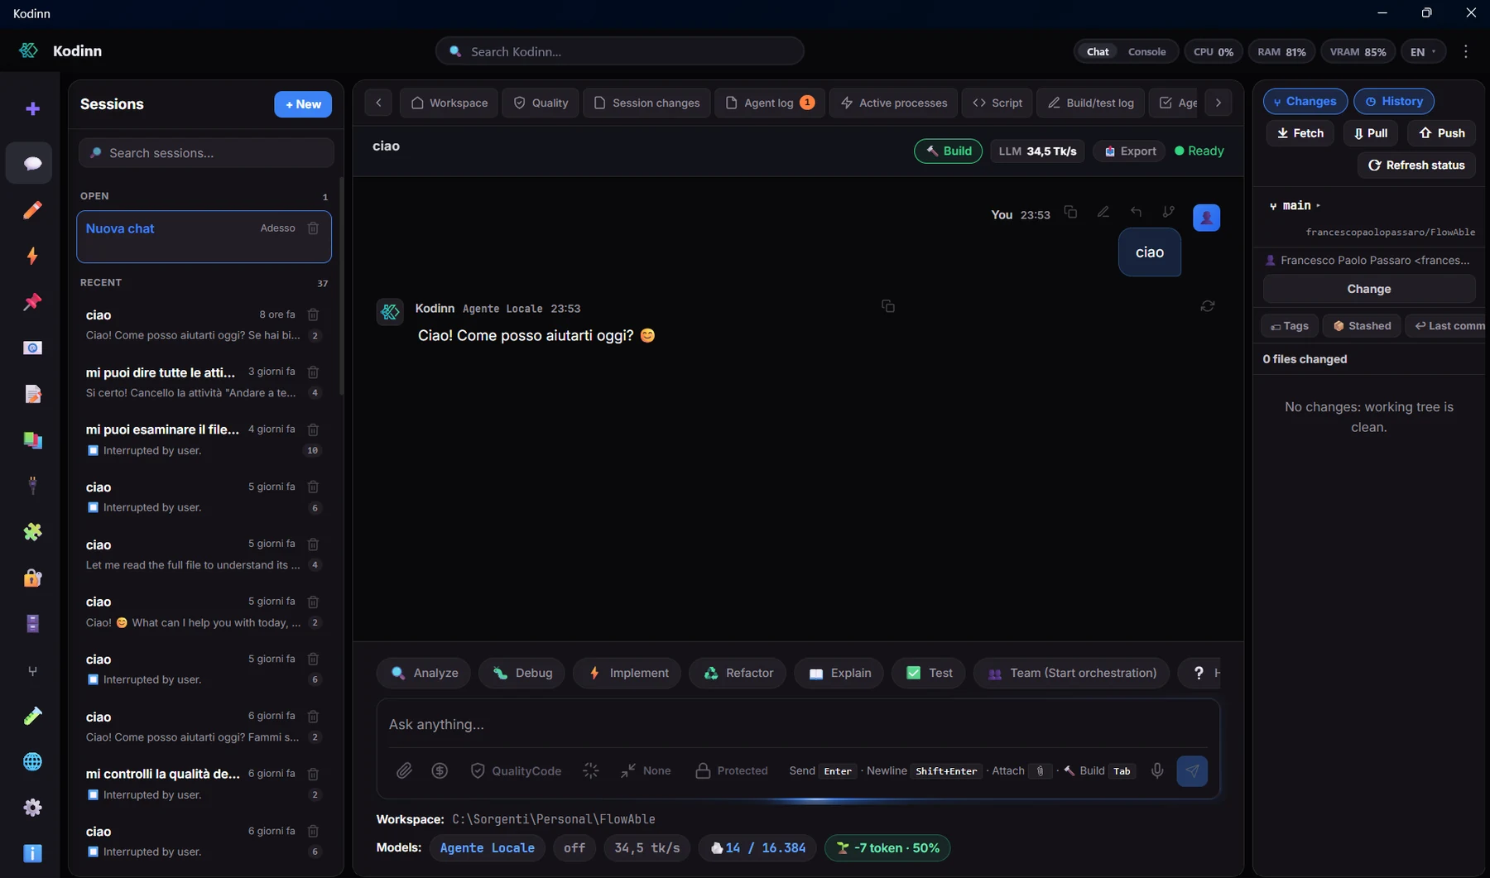Image resolution: width=1490 pixels, height=878 pixels.
Task: Click the Fetch button
Action: click(1300, 133)
